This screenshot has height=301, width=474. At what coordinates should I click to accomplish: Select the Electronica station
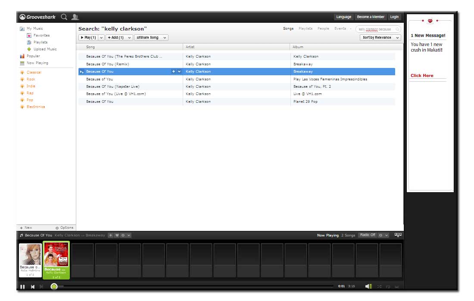(32, 107)
